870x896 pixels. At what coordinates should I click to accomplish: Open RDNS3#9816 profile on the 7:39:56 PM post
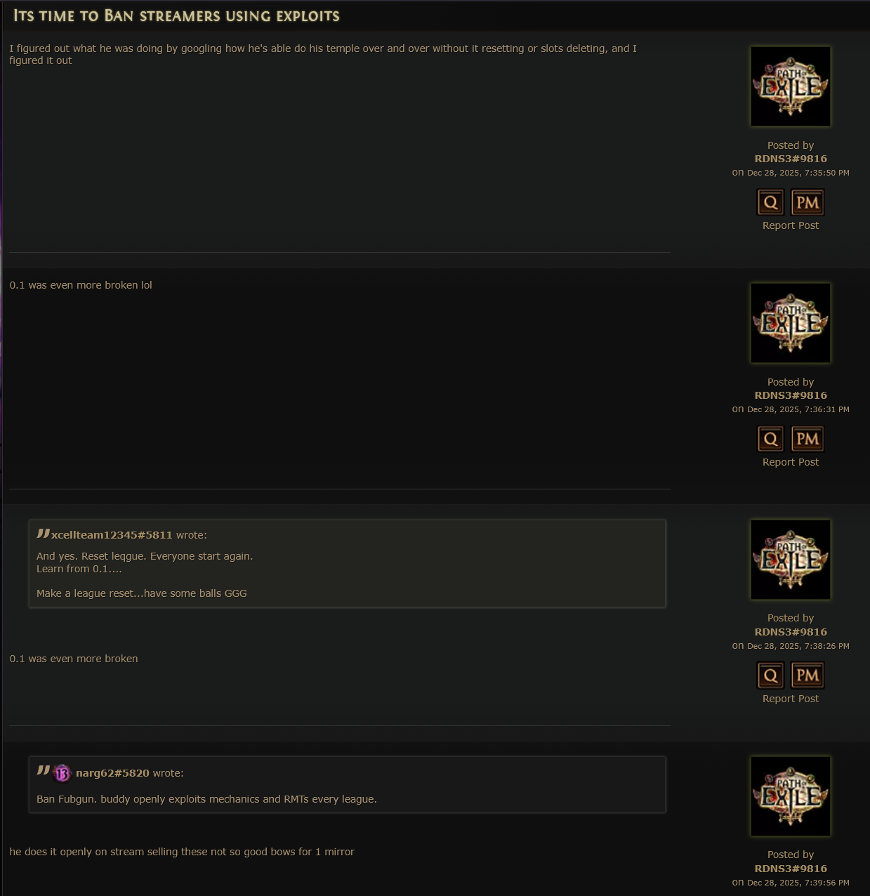(x=791, y=869)
